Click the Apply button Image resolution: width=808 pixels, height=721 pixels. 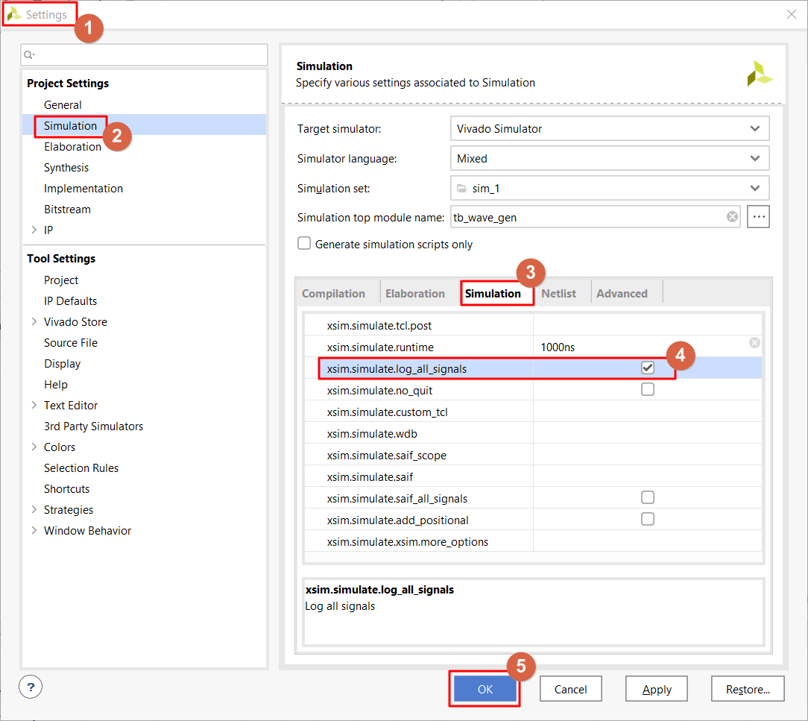click(657, 689)
